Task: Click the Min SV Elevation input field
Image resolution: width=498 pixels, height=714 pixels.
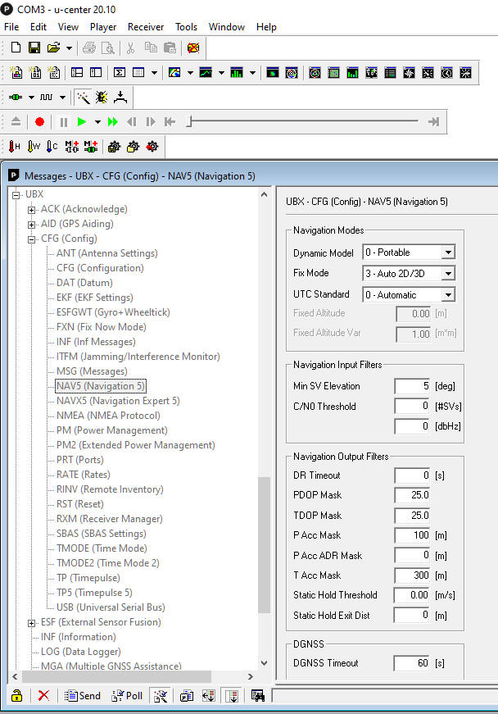Action: pyautogui.click(x=412, y=386)
